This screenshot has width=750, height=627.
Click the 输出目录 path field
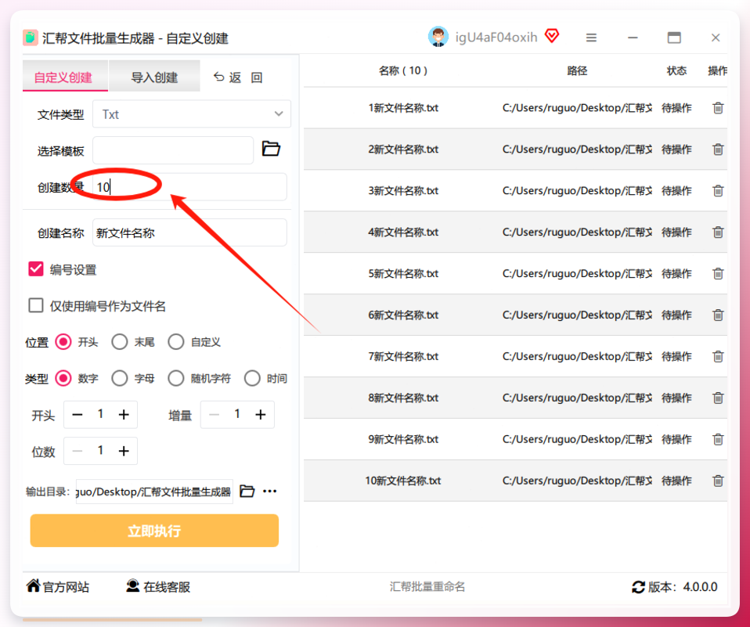(154, 492)
